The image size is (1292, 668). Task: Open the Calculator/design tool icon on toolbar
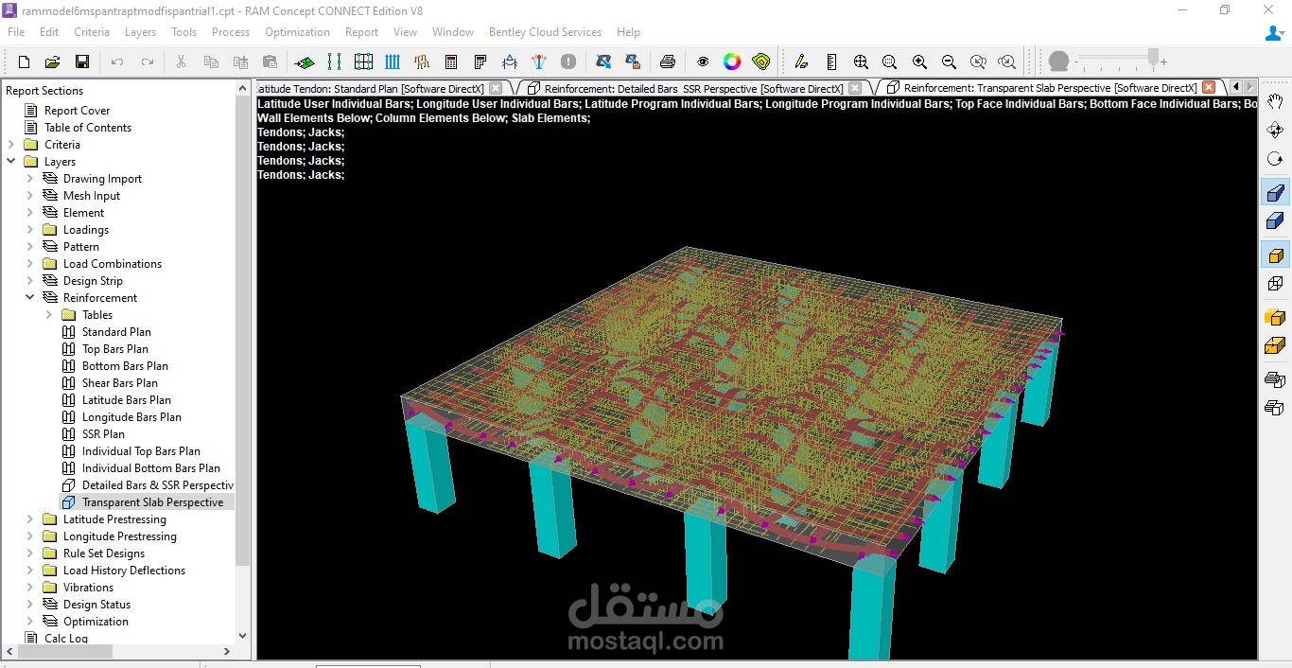[x=451, y=62]
